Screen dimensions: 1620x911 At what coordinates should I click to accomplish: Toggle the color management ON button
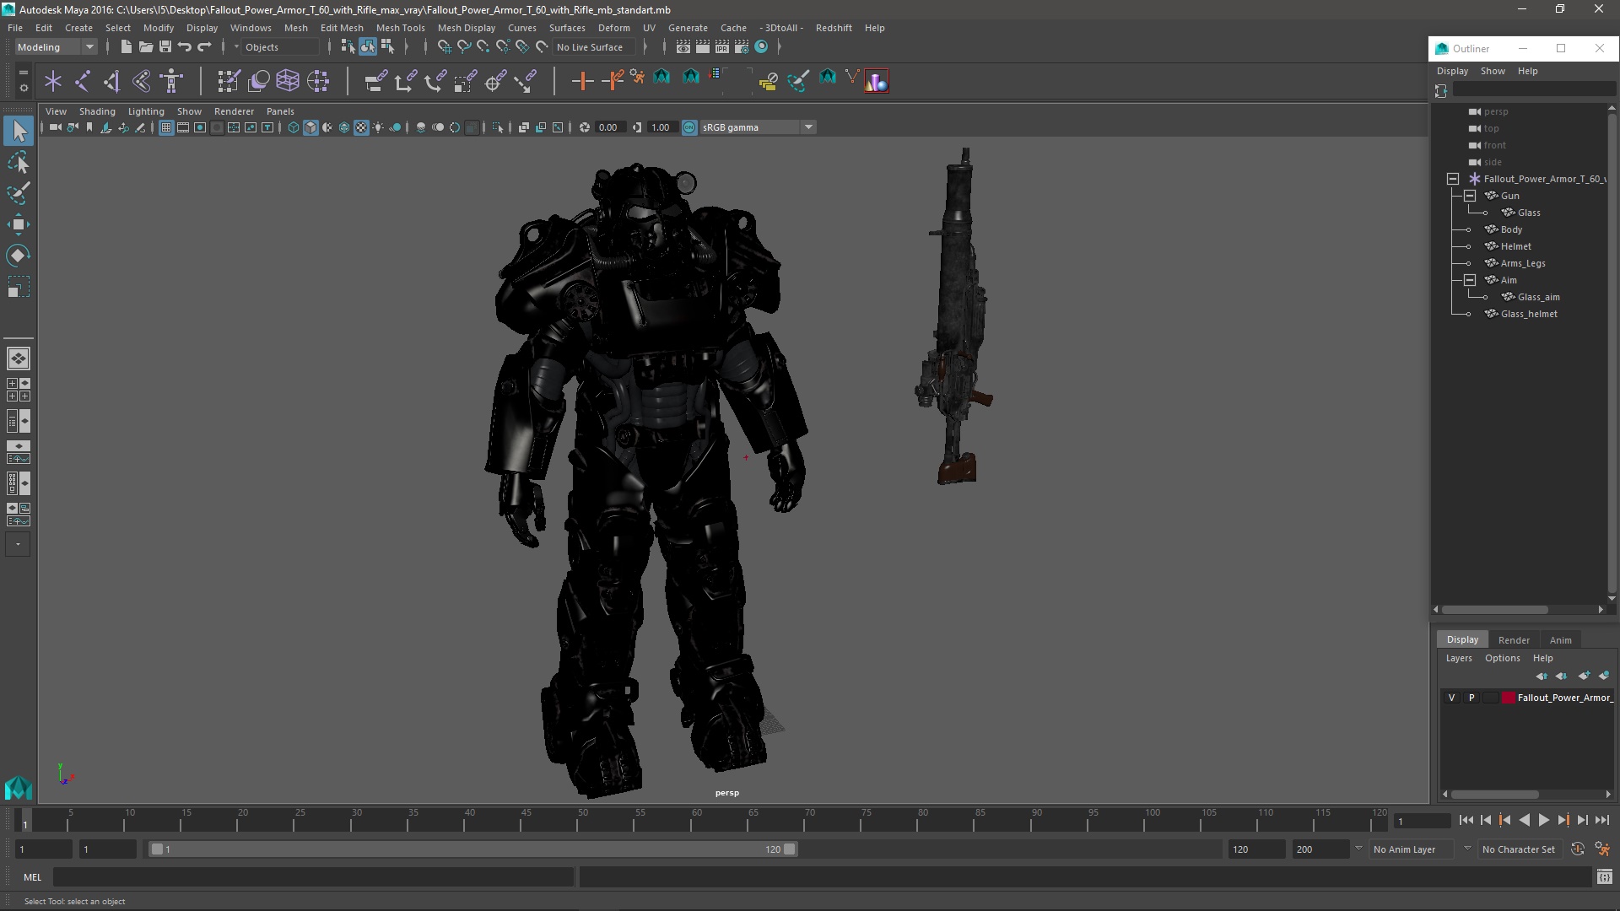click(689, 127)
